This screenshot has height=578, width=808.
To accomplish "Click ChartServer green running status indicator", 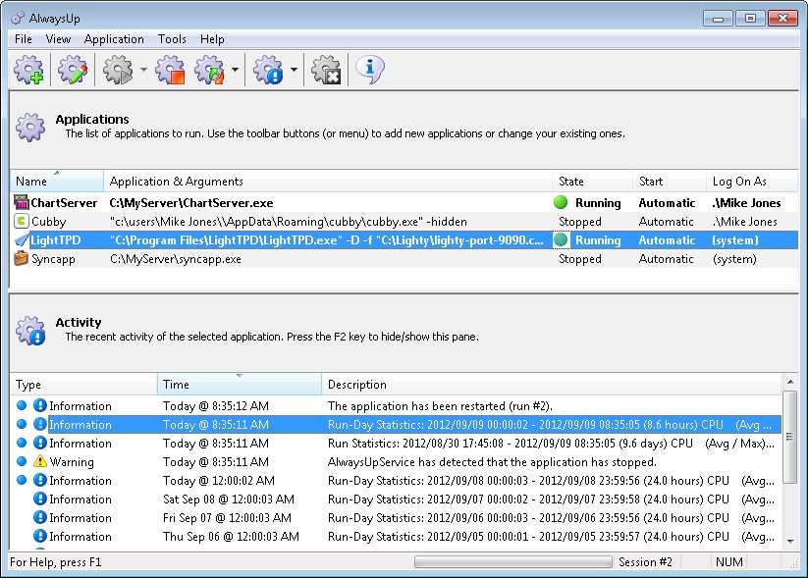I will click(x=561, y=202).
